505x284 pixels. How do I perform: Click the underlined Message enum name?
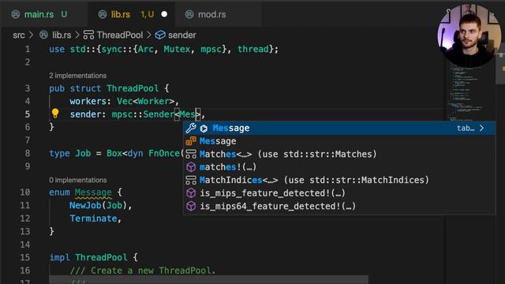[x=93, y=192]
